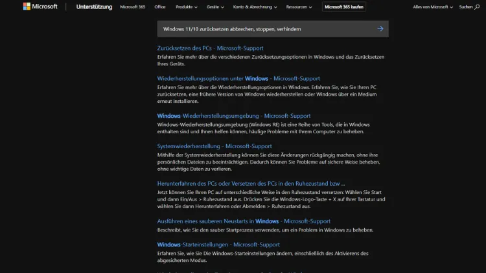Expand the Geräte dropdown

coord(215,7)
